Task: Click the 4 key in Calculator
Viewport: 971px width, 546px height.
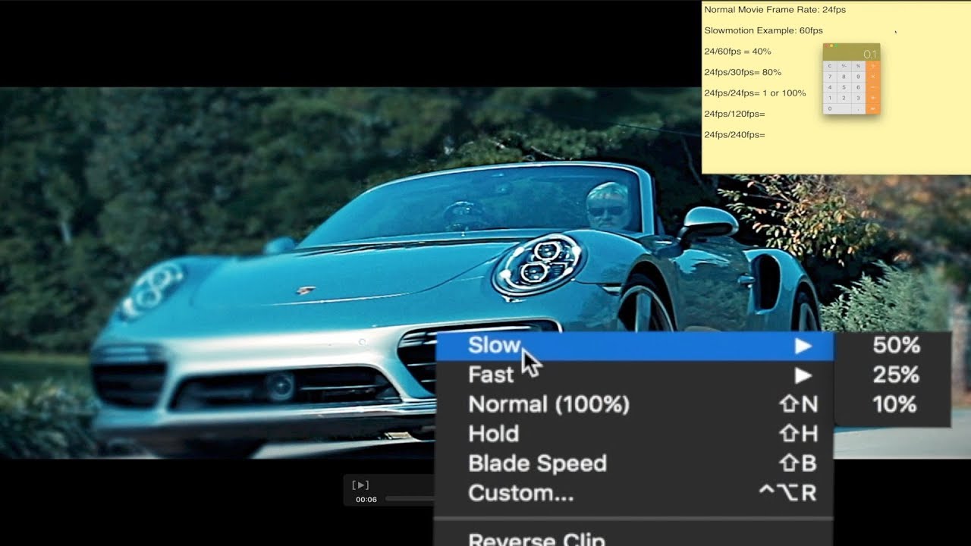Action: tap(830, 88)
